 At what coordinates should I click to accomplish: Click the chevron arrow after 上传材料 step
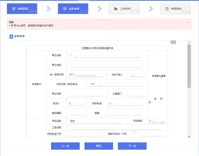pos(150,9)
